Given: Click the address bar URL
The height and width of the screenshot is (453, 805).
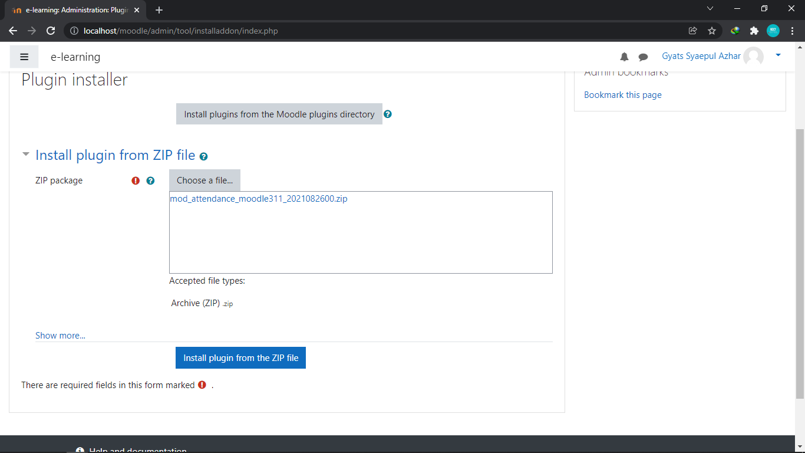Looking at the screenshot, I should tap(180, 31).
